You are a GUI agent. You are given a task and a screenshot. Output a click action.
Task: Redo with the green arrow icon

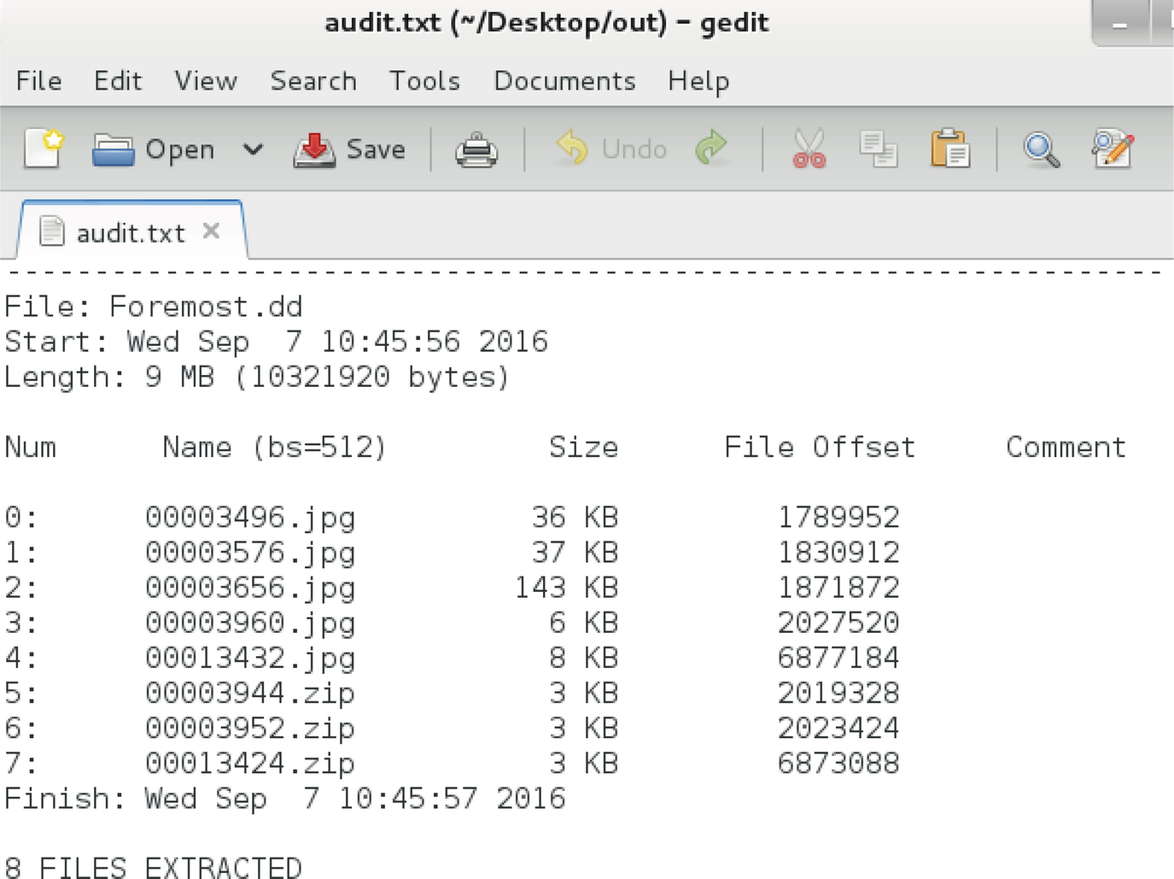pos(711,149)
